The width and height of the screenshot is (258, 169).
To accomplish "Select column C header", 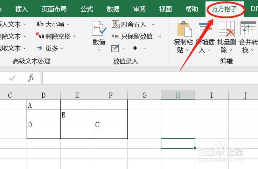I will 13,95.
